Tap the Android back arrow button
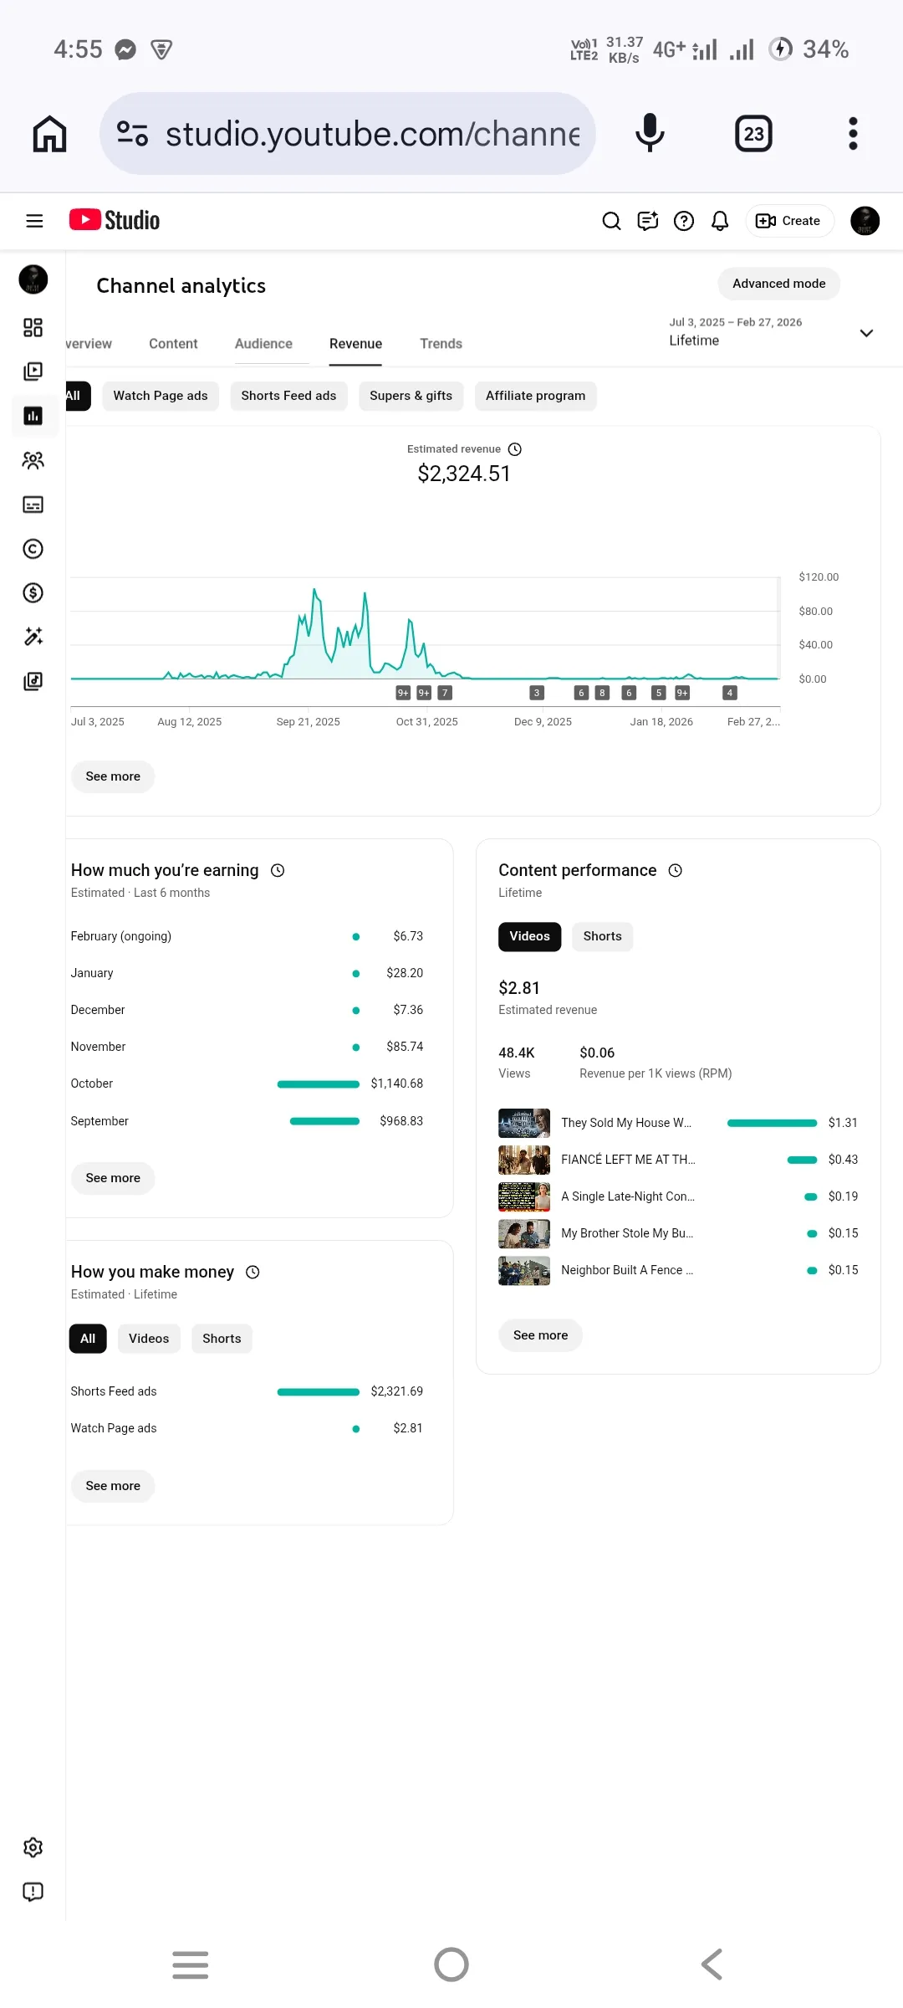The image size is (903, 2008). (x=712, y=1964)
